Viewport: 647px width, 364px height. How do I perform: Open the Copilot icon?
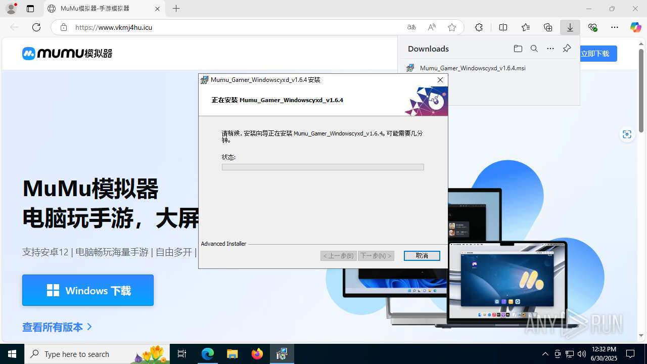635,27
